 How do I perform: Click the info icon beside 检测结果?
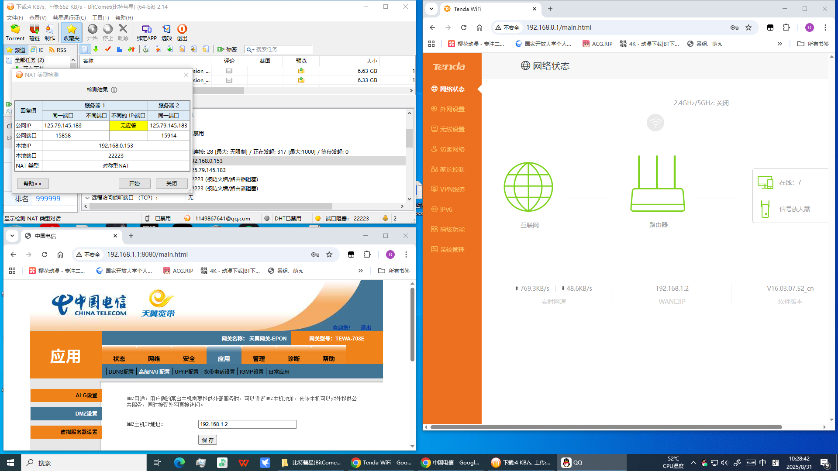coord(114,90)
